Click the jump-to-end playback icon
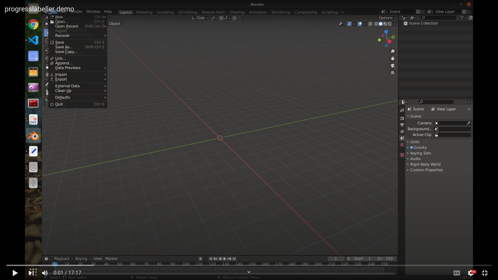The width and height of the screenshot is (498, 280). [x=234, y=259]
